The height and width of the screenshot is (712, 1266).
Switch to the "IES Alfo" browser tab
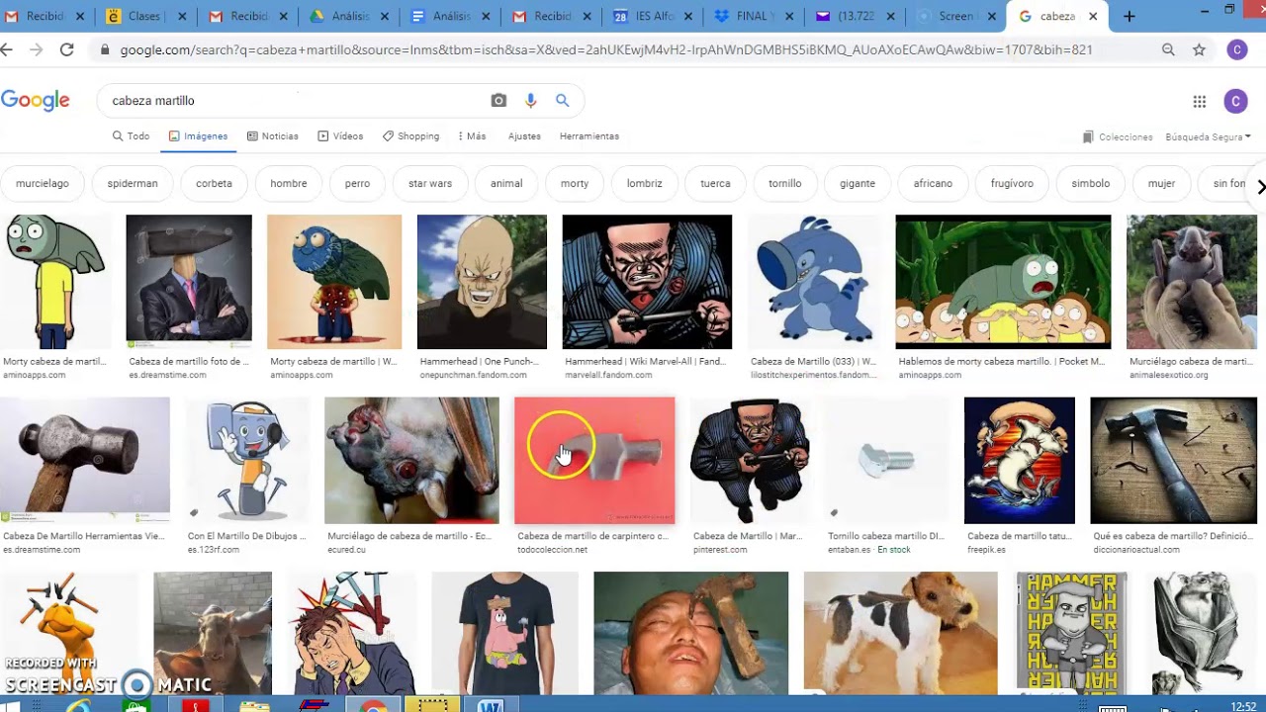coord(653,16)
